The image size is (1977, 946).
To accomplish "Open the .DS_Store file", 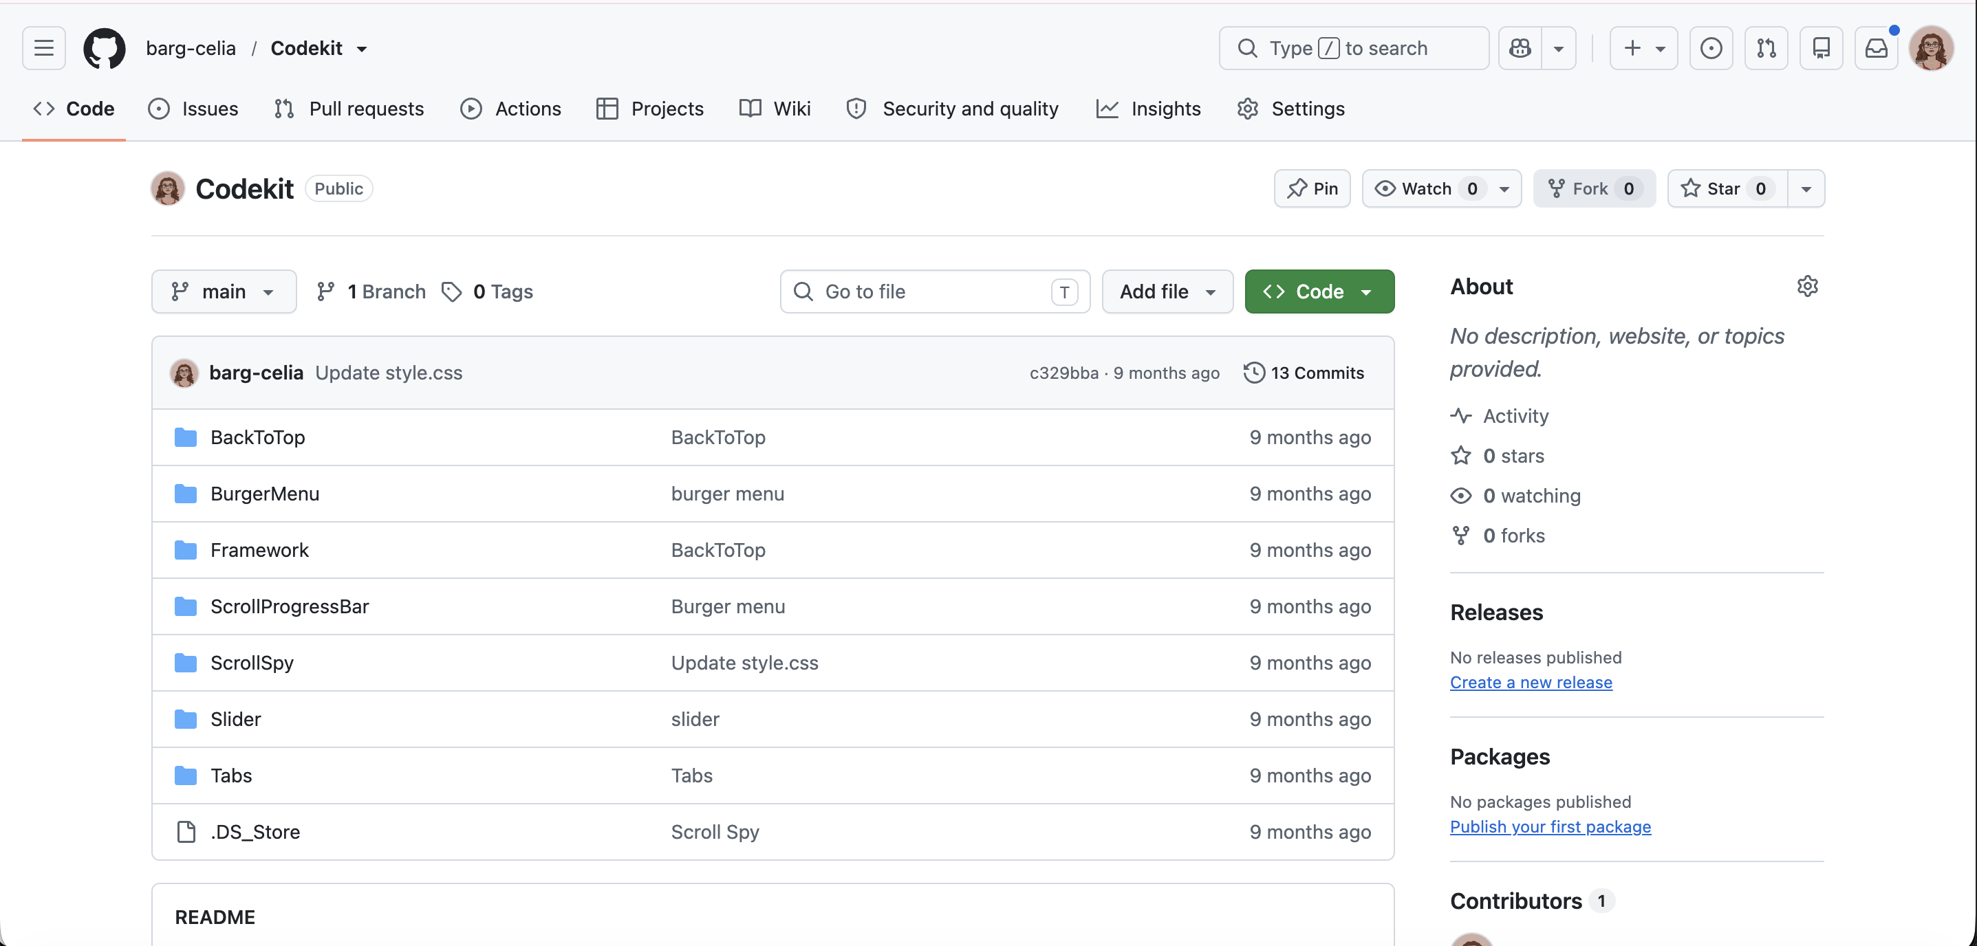I will [x=256, y=832].
